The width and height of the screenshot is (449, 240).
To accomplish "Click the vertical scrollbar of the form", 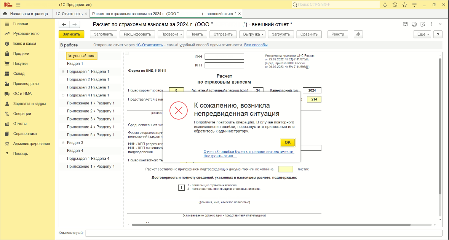I will point(440,126).
